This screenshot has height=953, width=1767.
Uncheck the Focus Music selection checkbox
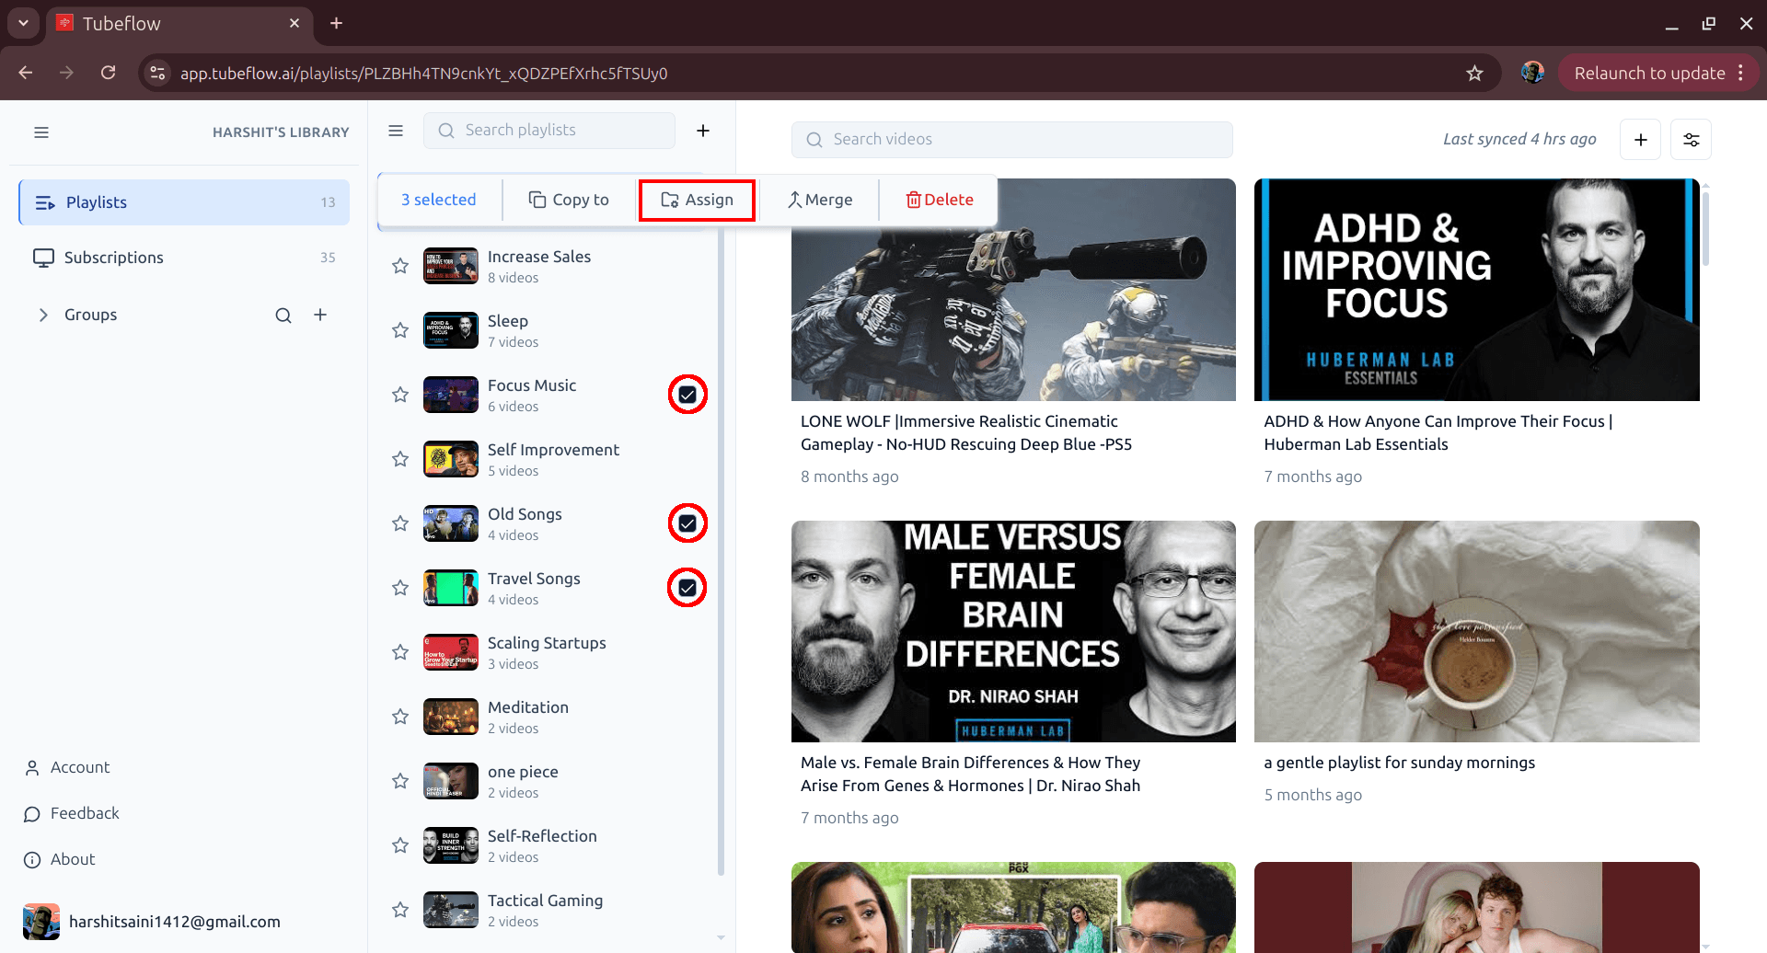pos(687,394)
